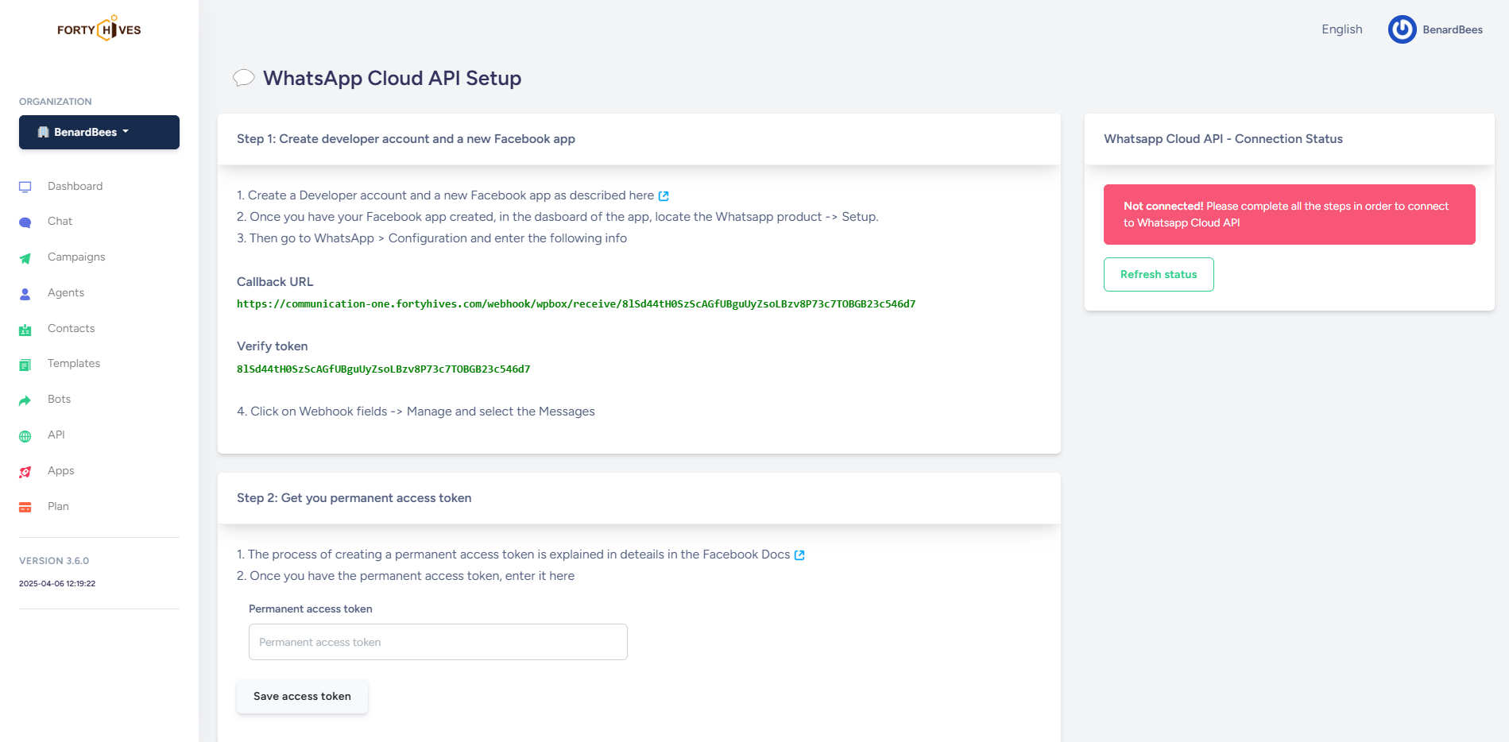The height and width of the screenshot is (742, 1509).
Task: Click the 'Verify token' label
Action: pos(272,346)
